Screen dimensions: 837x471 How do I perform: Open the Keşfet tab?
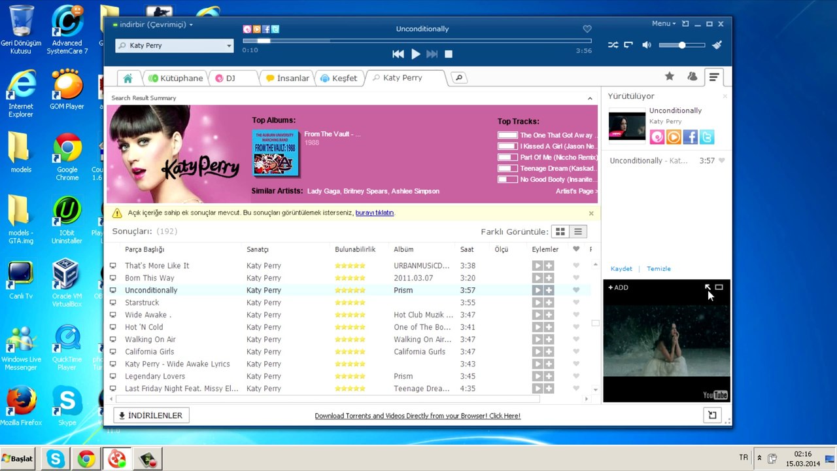[339, 78]
